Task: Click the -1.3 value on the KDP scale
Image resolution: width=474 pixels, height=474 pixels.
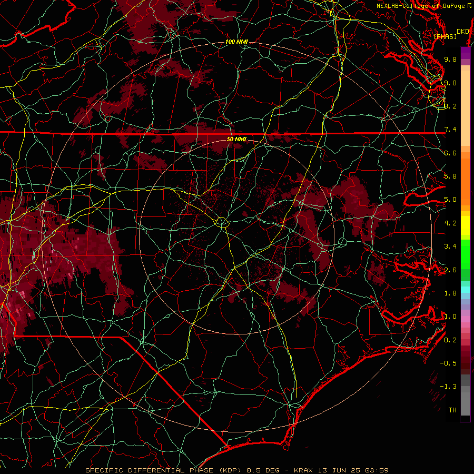Action: pyautogui.click(x=448, y=387)
